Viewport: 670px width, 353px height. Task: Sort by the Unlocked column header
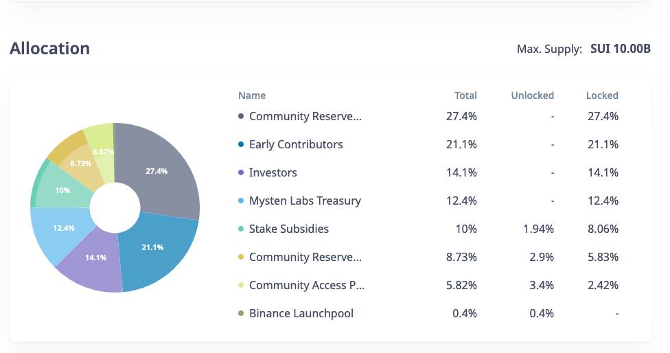click(532, 95)
